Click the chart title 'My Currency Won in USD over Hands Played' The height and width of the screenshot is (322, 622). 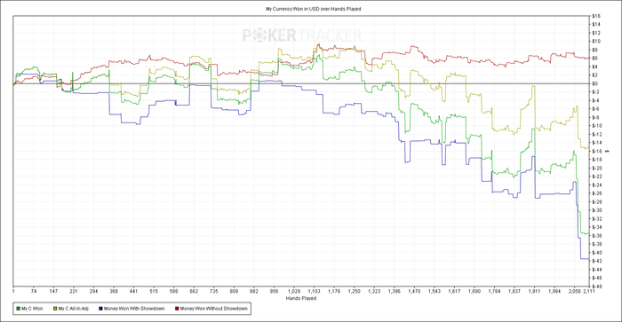pos(314,9)
